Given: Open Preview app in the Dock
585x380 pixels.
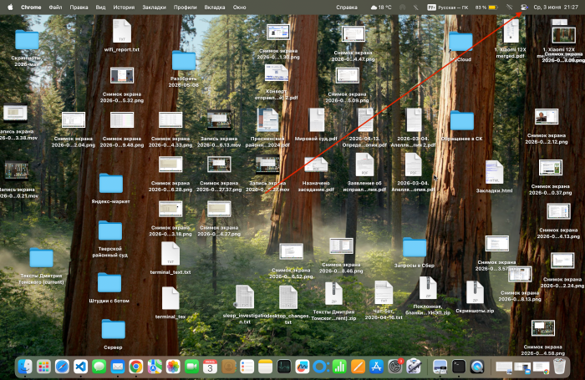Looking at the screenshot, I should click(x=440, y=367).
